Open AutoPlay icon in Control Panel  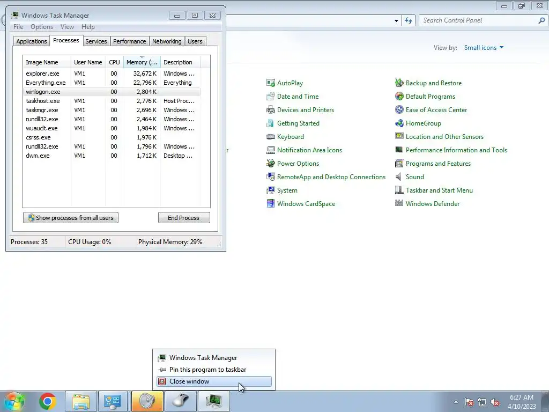click(271, 83)
